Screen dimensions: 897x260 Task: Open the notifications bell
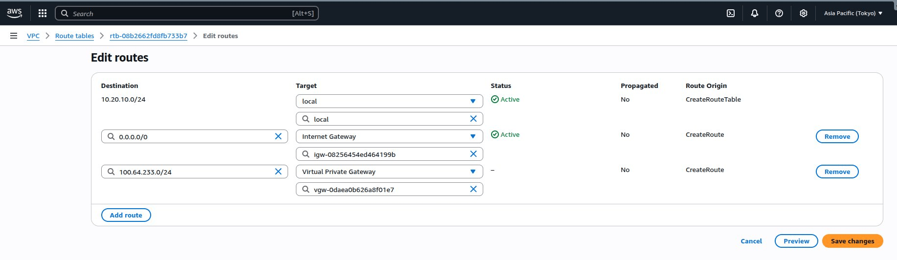pyautogui.click(x=755, y=13)
